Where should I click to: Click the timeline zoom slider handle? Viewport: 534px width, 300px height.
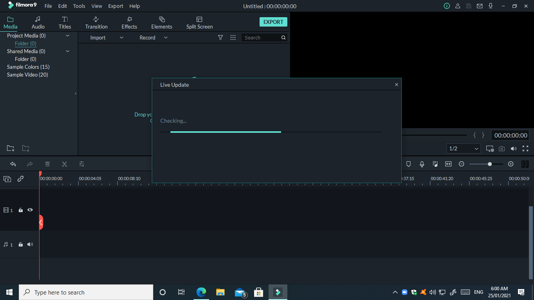489,164
